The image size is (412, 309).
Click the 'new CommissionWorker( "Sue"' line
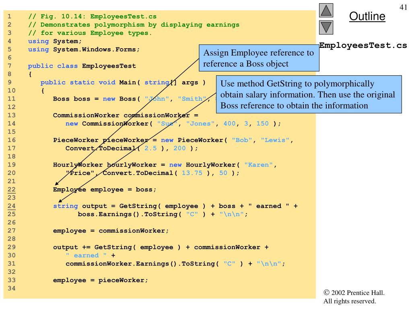pos(173,124)
